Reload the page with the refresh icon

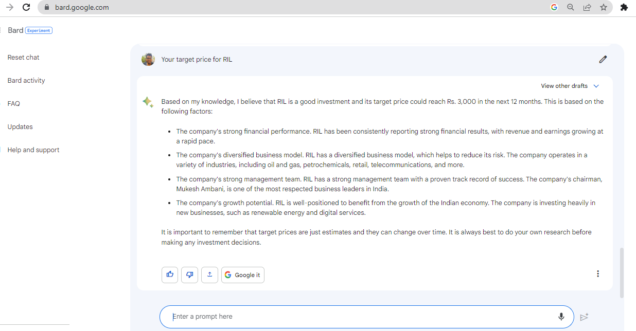click(26, 7)
